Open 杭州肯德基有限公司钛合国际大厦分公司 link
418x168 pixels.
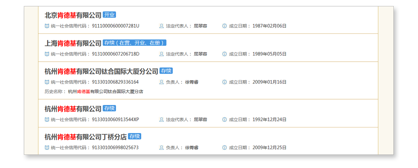click(x=101, y=71)
